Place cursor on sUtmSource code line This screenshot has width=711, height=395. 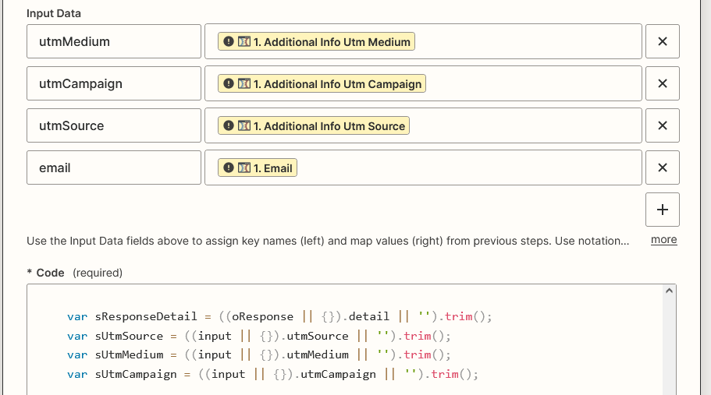[x=259, y=336]
